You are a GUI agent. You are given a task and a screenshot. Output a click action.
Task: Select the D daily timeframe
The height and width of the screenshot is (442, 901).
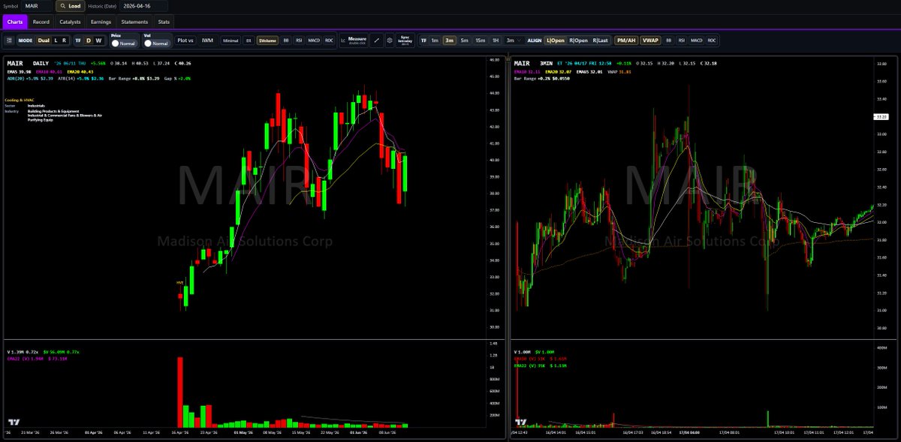coord(89,41)
